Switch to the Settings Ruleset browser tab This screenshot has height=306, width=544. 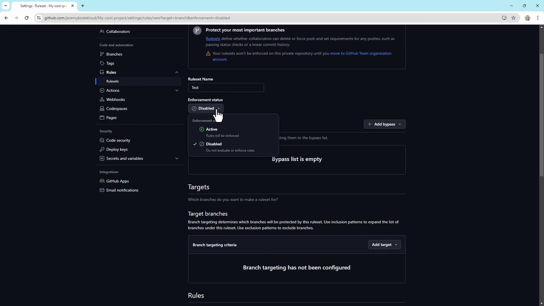[x=44, y=6]
